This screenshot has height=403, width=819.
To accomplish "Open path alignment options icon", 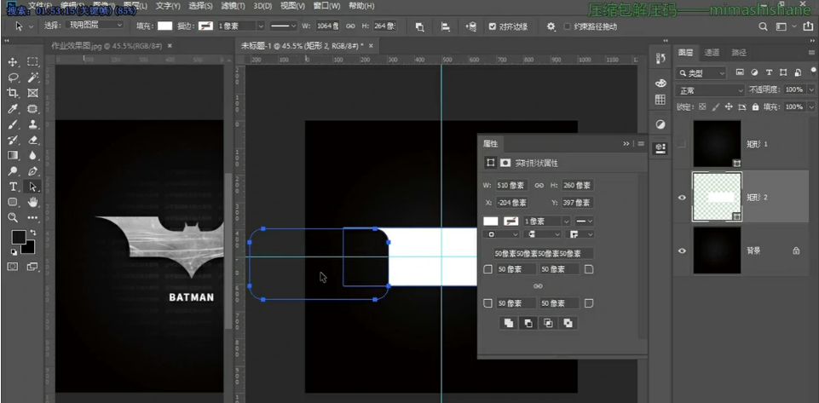I will coord(446,26).
